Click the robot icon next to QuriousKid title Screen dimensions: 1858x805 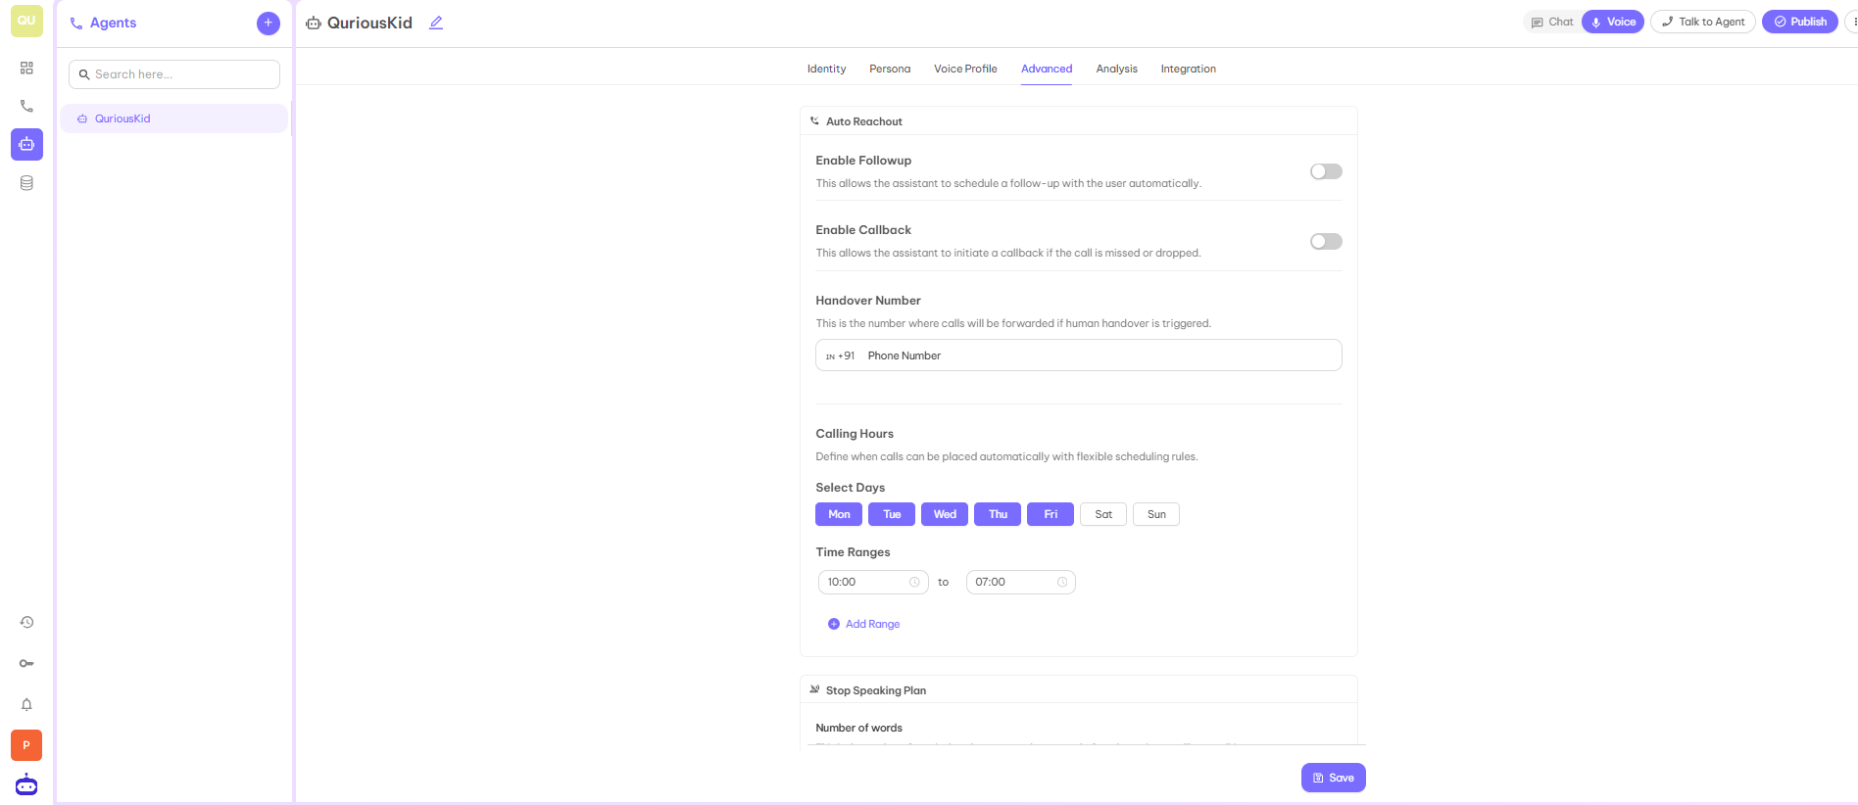314,23
